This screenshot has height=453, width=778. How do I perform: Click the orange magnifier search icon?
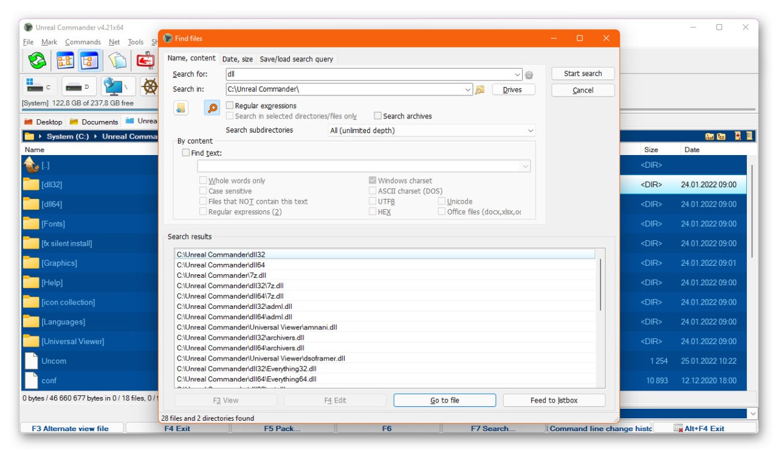[x=212, y=108]
